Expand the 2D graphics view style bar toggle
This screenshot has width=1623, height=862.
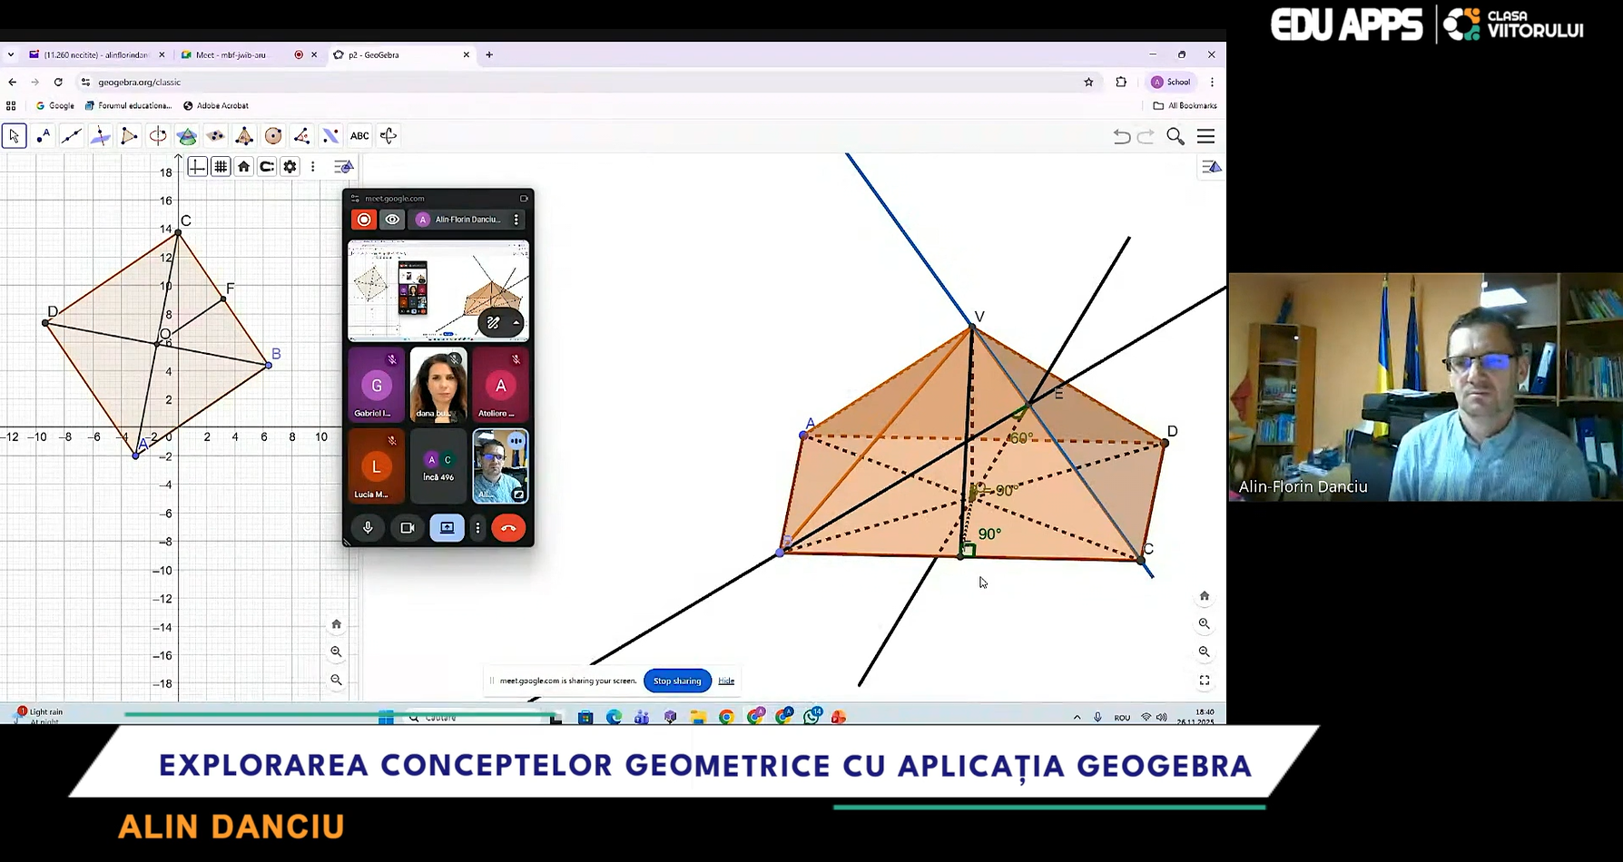coord(344,167)
